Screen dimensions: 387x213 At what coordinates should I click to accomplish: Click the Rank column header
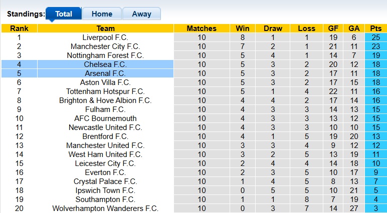click(19, 28)
